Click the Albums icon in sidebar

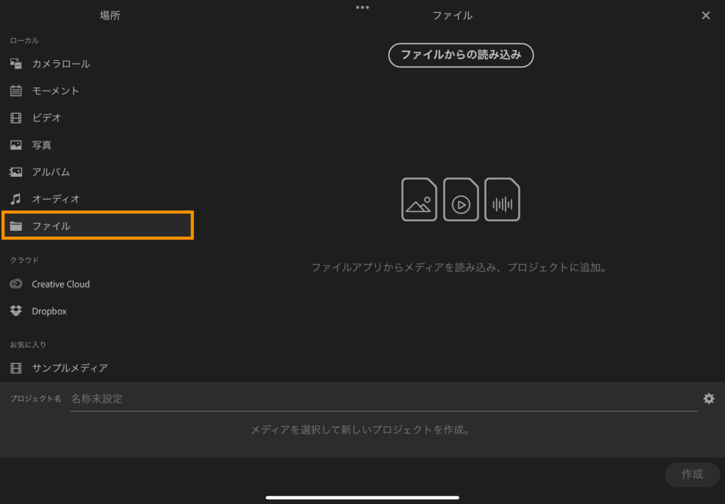[16, 172]
